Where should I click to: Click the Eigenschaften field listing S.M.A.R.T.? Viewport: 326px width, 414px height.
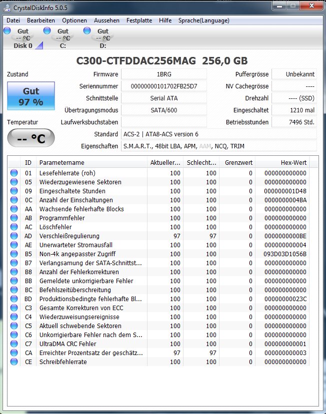219,146
